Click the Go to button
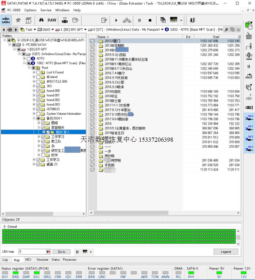This screenshot has height=280, width=255. click(62, 252)
